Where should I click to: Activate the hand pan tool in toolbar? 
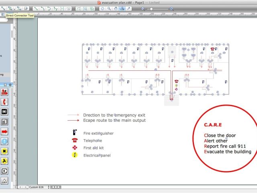coord(116,8)
